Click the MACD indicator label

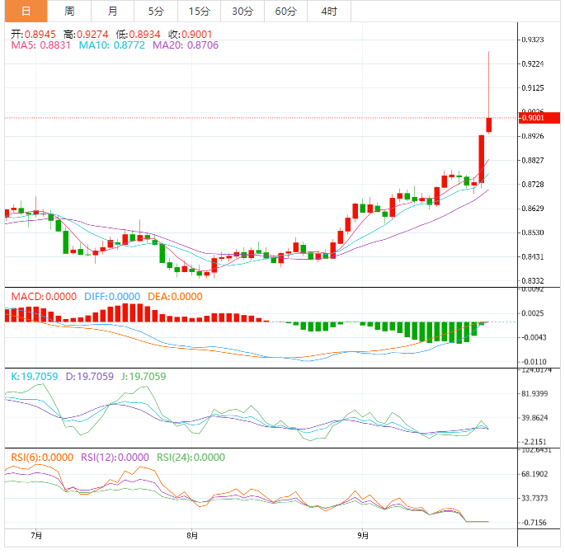(43, 296)
